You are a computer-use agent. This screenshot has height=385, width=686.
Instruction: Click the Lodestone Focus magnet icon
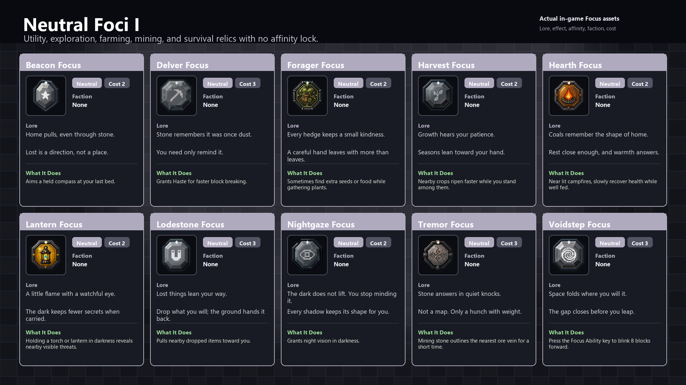177,255
